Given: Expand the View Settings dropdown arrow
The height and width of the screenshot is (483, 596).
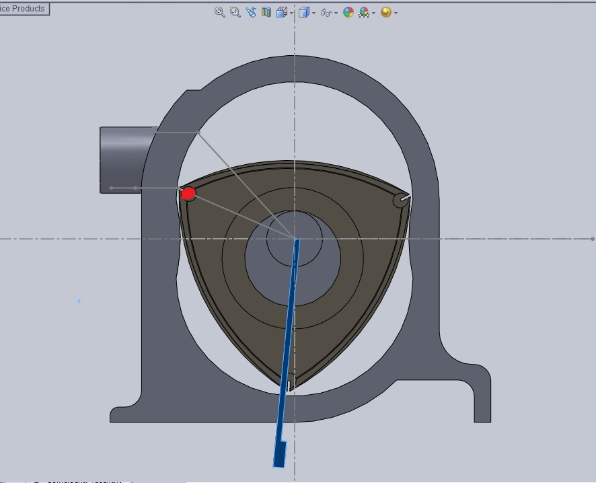Looking at the screenshot, I should point(396,13).
